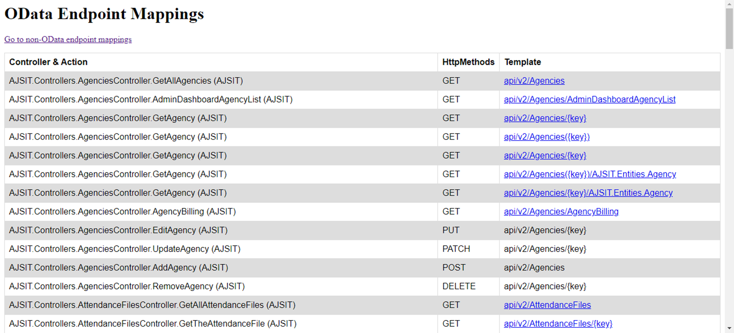Open the api/v2/Agencies endpoint link
734x333 pixels.
point(534,81)
